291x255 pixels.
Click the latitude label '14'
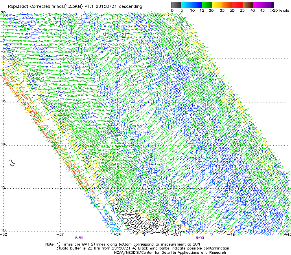(x=3, y=144)
